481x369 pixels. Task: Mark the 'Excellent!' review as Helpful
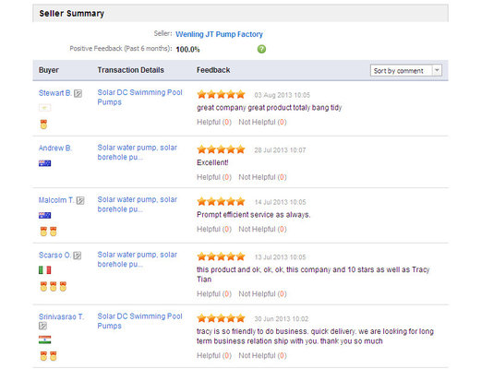tap(214, 177)
